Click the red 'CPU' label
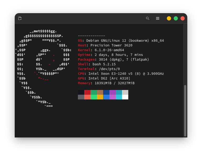The height and width of the screenshot is (154, 202). (x=81, y=73)
